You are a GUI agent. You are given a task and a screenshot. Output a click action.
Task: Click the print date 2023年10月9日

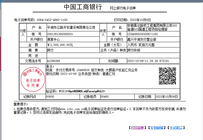click(140, 20)
